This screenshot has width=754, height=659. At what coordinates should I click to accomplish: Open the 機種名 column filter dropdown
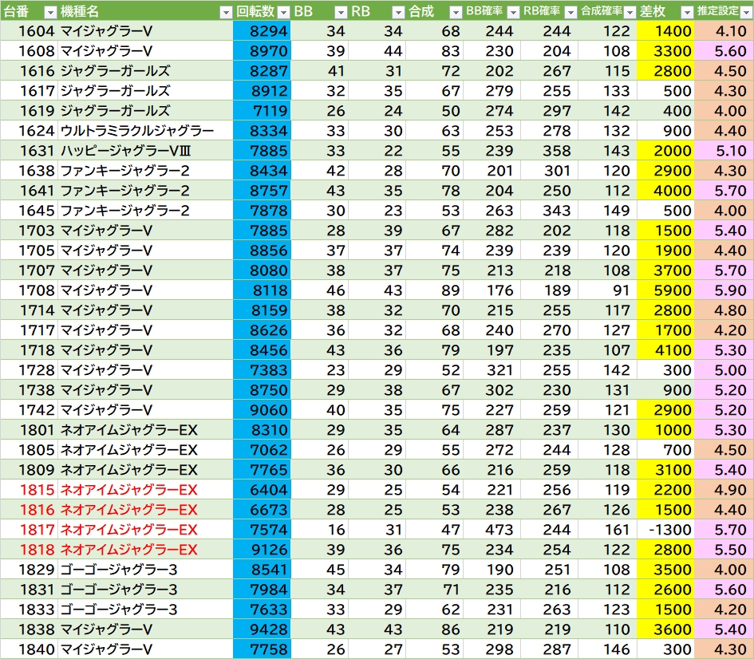[226, 12]
